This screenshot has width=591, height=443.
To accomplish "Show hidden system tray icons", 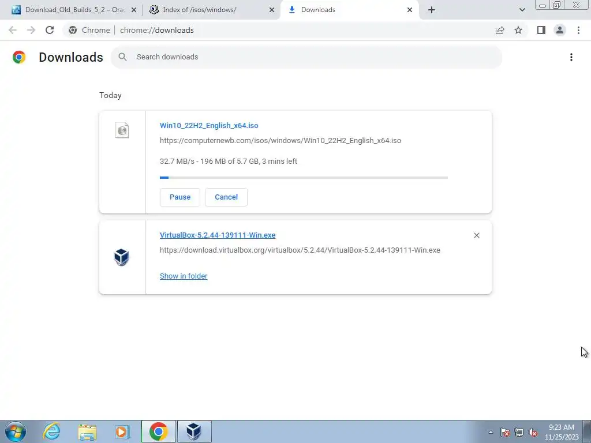I will coord(491,432).
